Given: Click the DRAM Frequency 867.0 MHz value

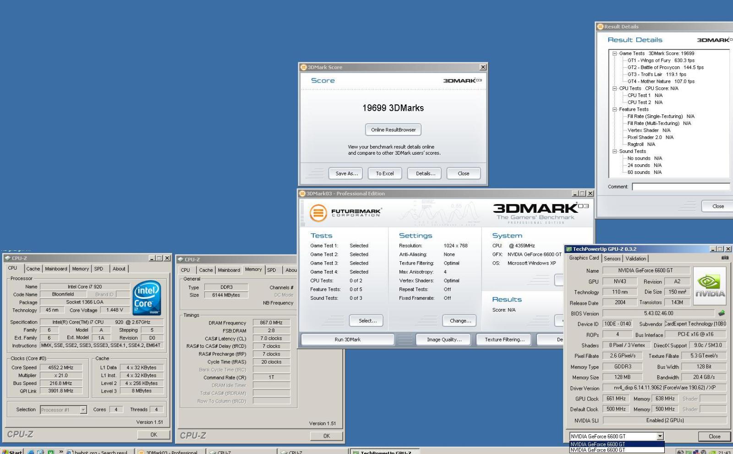Looking at the screenshot, I should point(271,323).
